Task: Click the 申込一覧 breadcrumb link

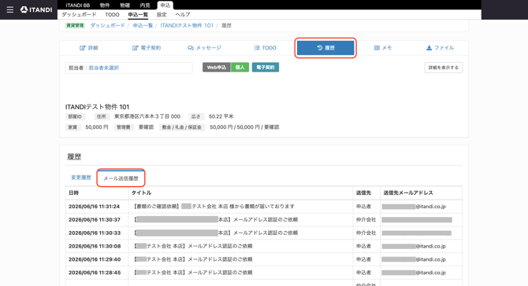Action: [143, 25]
